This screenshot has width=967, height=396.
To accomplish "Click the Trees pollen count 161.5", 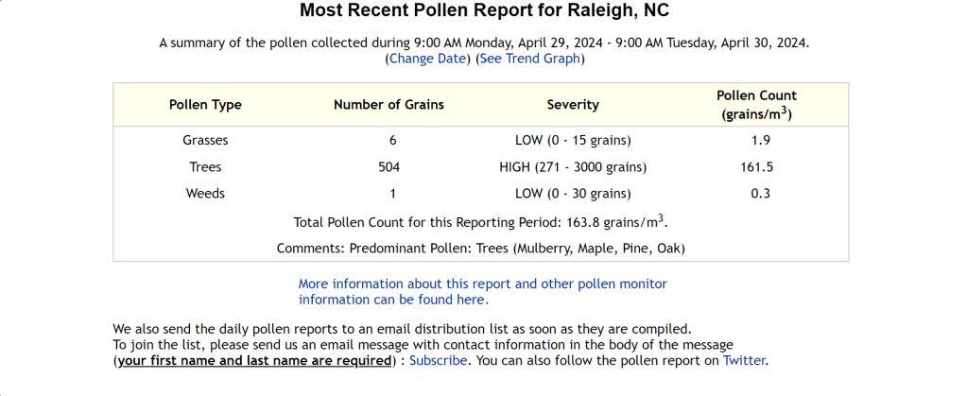I will (756, 167).
